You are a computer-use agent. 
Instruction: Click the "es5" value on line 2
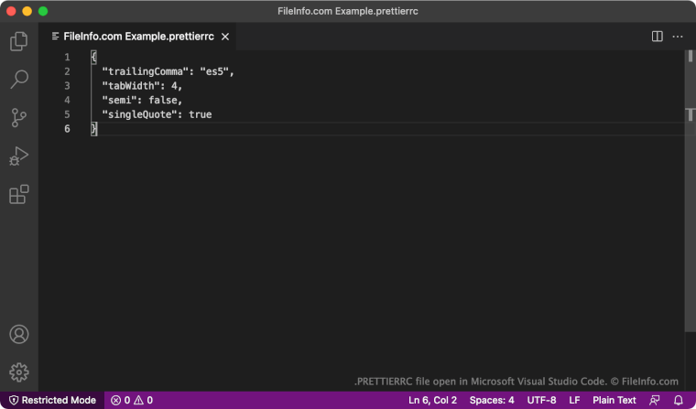click(214, 71)
